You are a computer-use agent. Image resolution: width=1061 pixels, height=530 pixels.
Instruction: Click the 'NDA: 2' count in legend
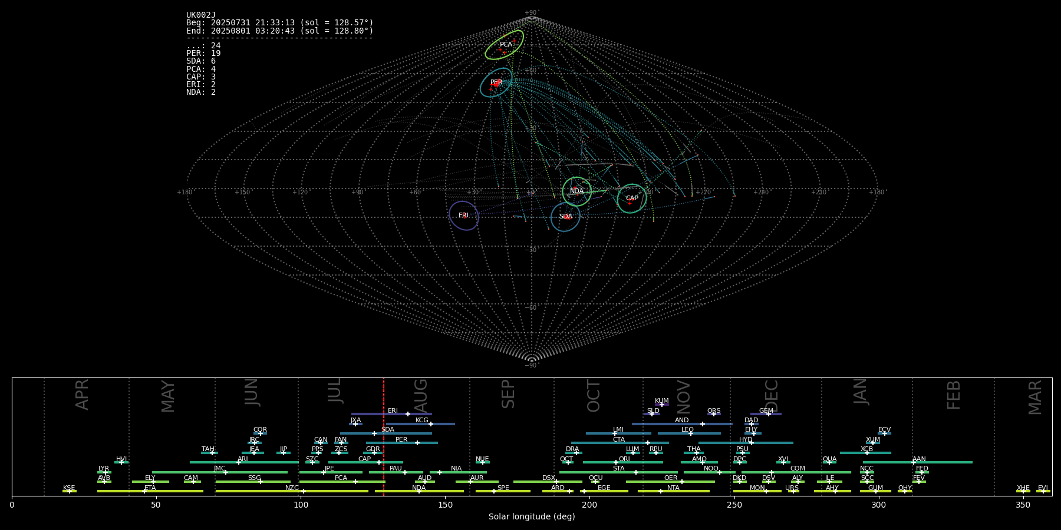201,92
